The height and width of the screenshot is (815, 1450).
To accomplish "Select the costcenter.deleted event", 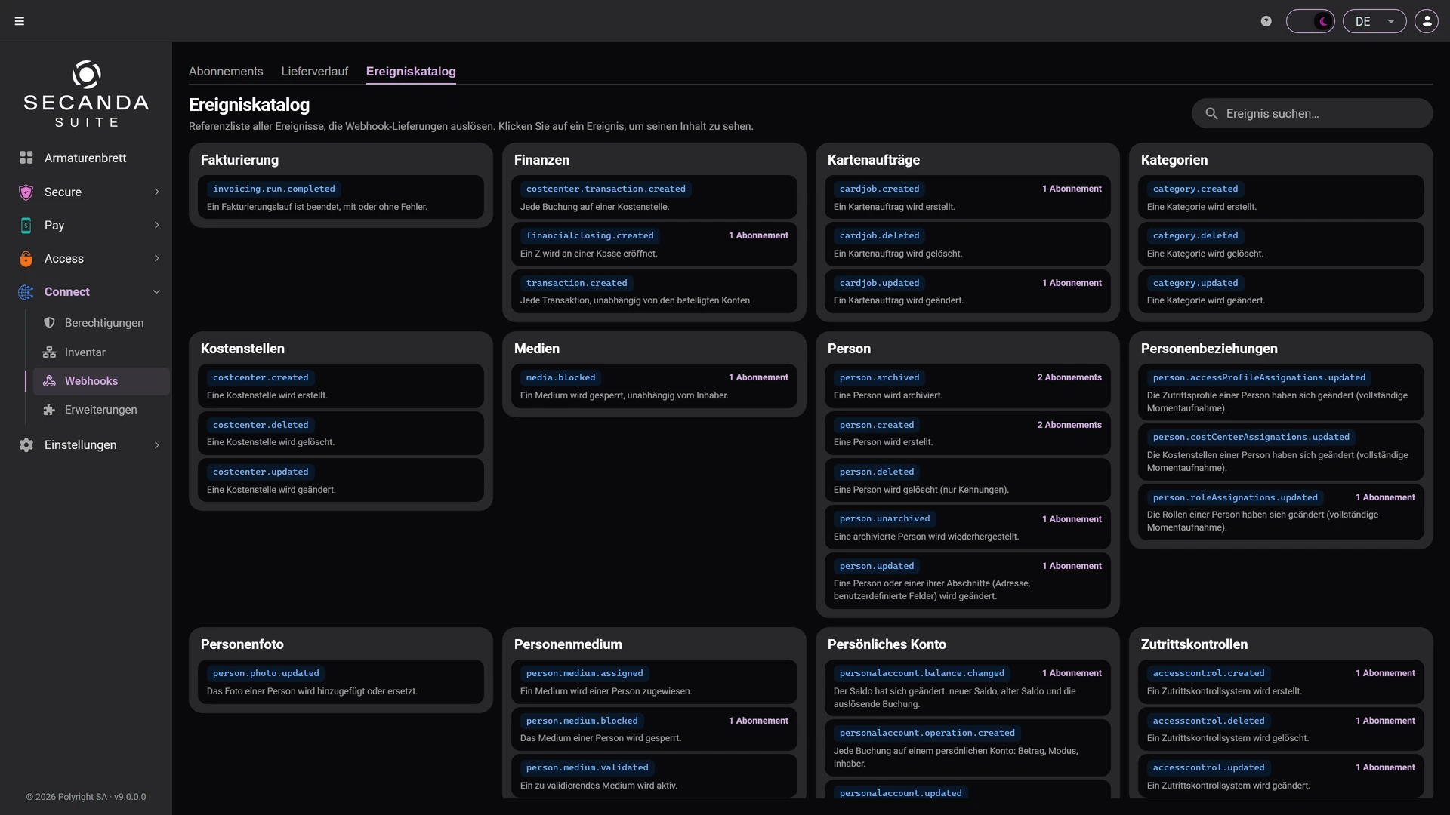I will [x=341, y=433].
